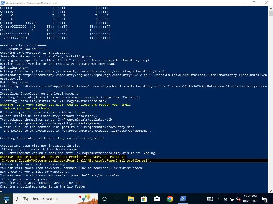
Task: Open the Mail app on taskbar
Action: click(x=157, y=199)
